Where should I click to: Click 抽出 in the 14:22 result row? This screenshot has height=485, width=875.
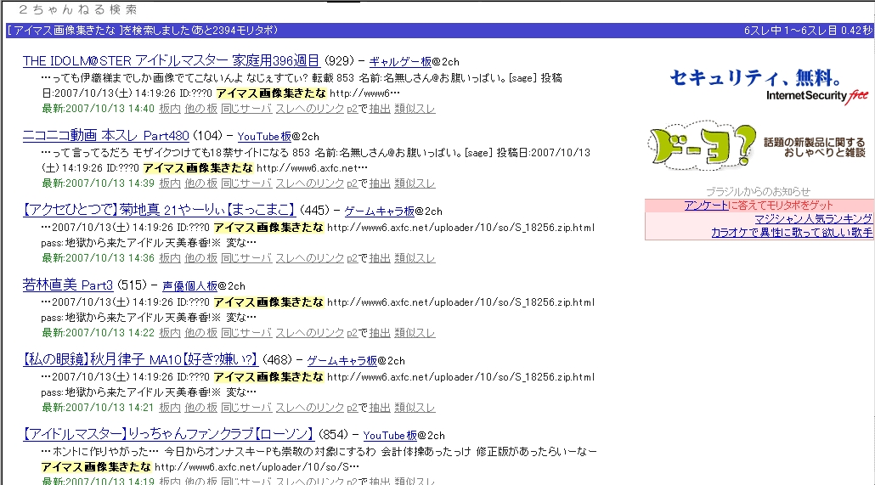click(380, 333)
